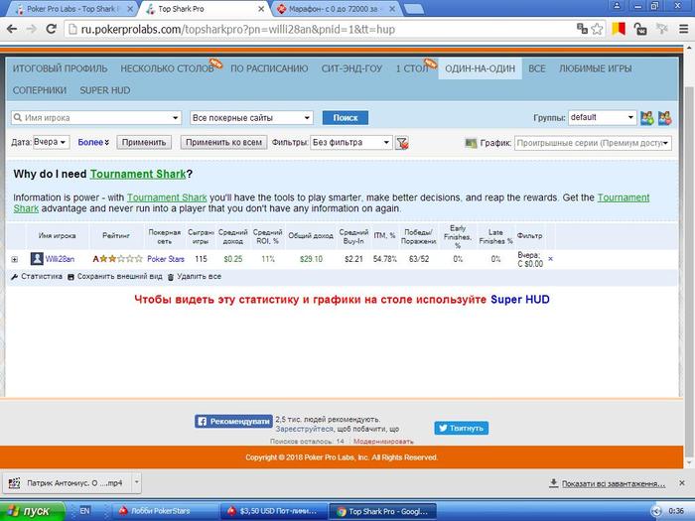695x521 pixels.
Task: Bookmark page with the star icon
Action: tap(598, 29)
